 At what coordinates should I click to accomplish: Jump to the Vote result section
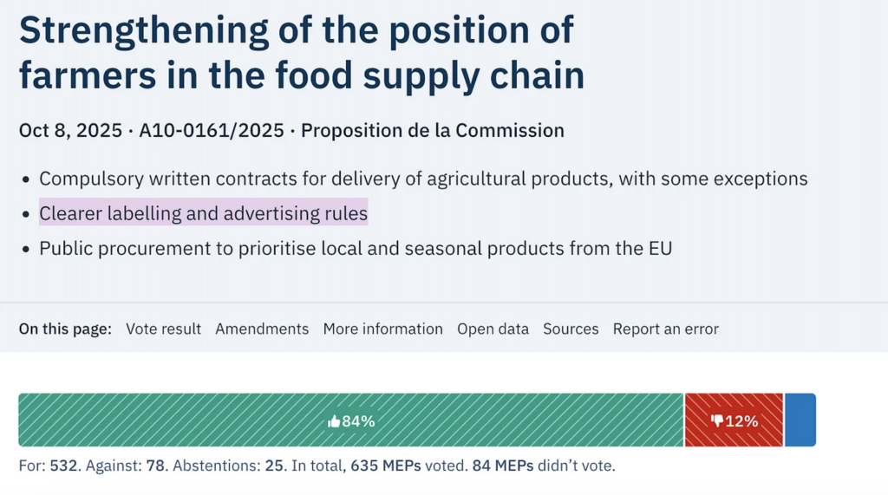coord(163,329)
